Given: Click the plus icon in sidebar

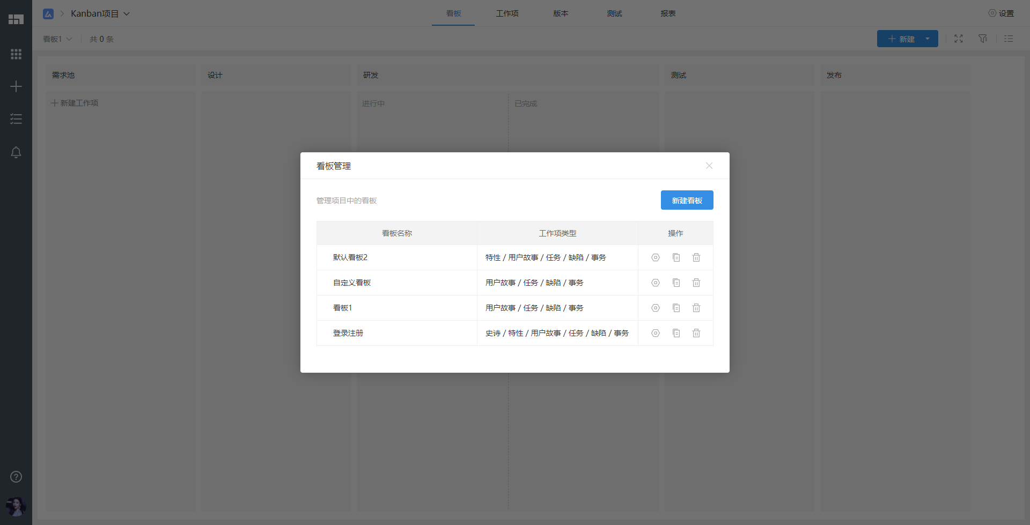Looking at the screenshot, I should coord(16,86).
